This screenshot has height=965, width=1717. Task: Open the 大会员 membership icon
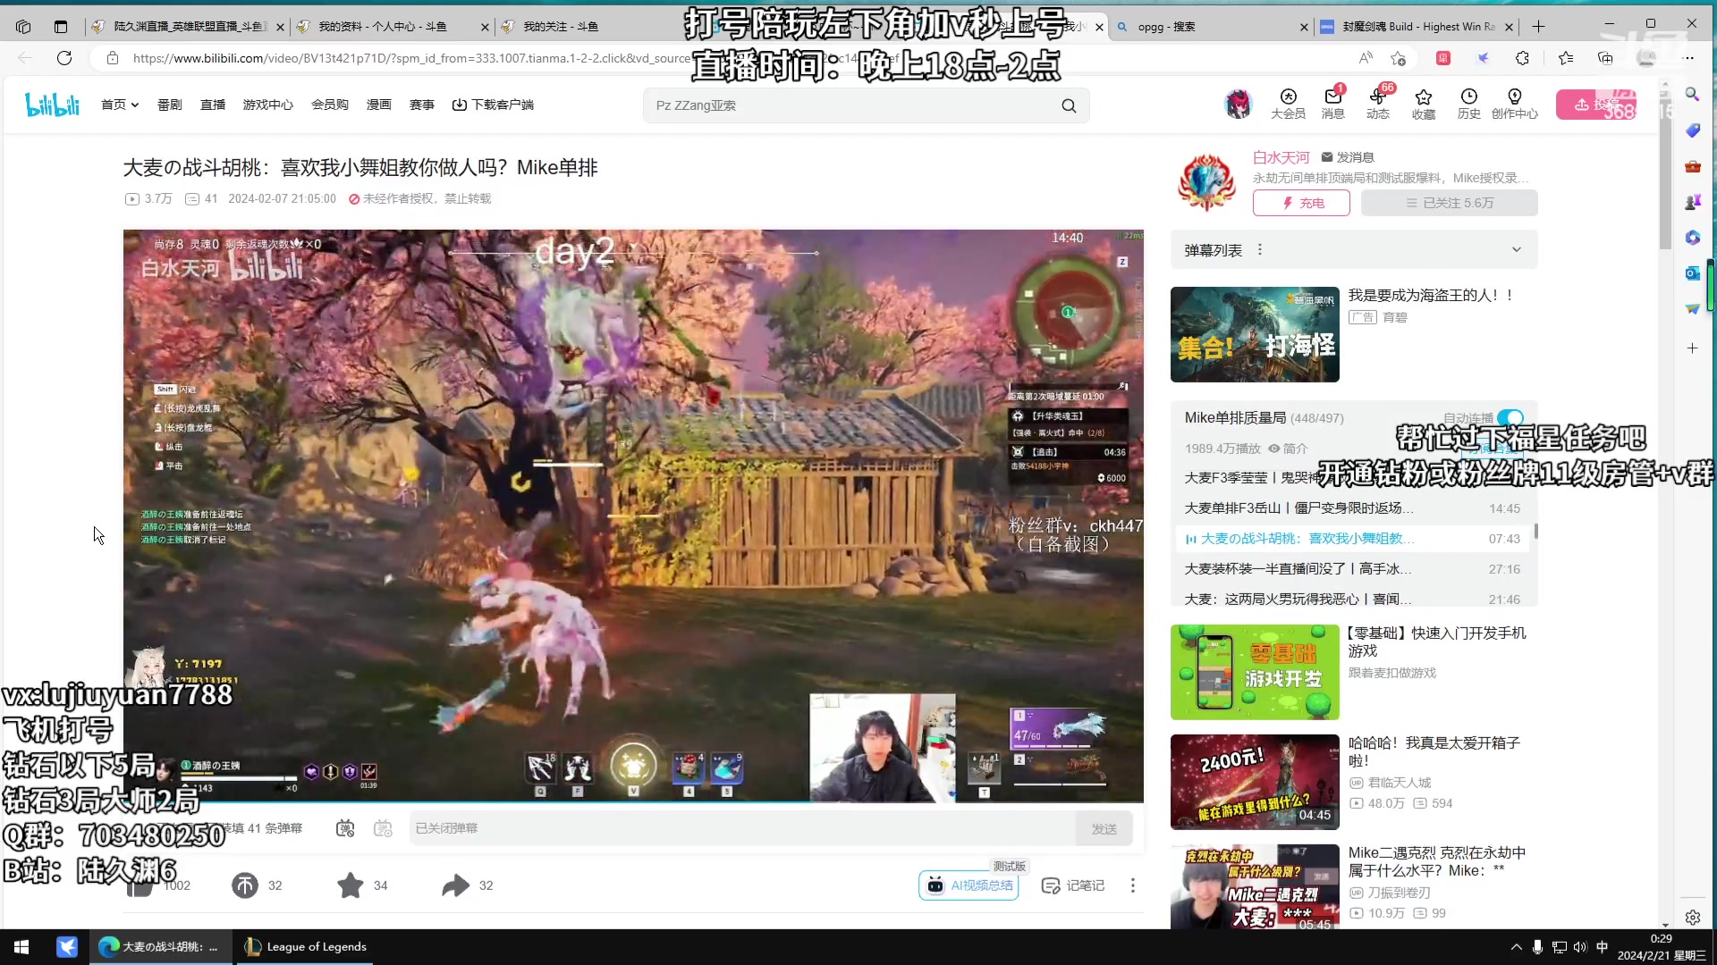tap(1288, 104)
